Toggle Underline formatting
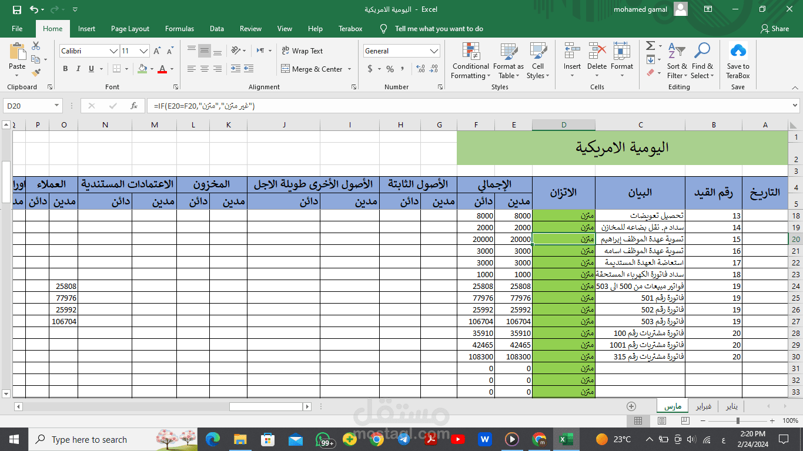Image resolution: width=803 pixels, height=451 pixels. pyautogui.click(x=91, y=69)
